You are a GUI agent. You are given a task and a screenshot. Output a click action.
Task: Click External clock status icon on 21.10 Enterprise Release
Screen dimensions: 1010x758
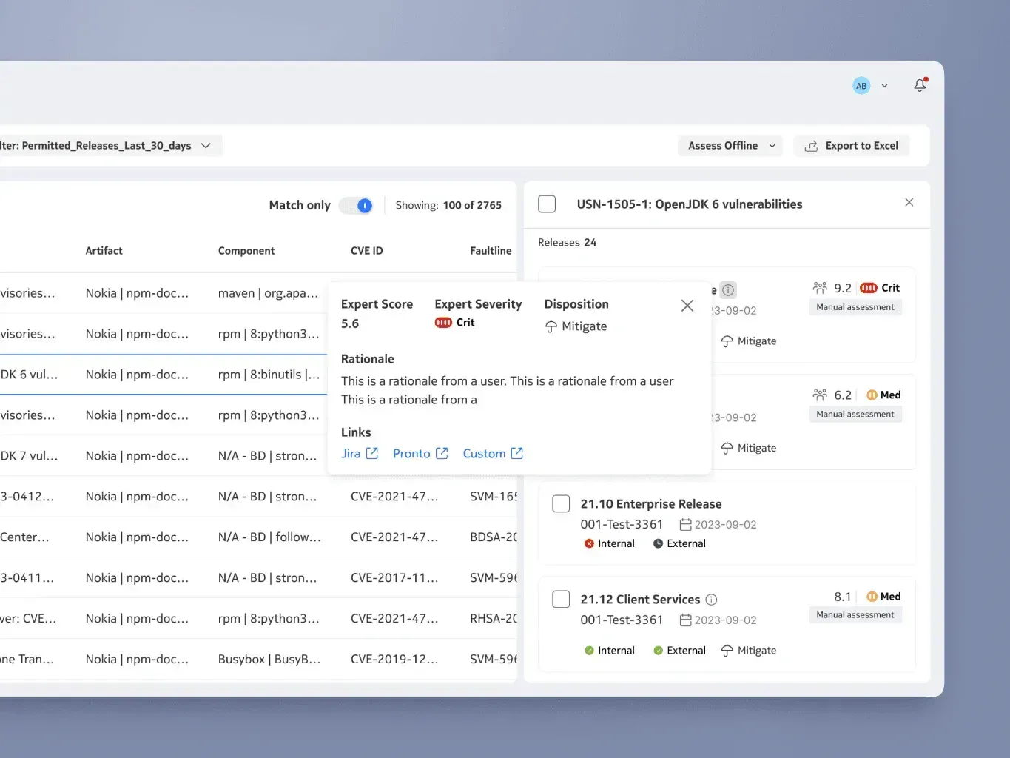click(658, 543)
